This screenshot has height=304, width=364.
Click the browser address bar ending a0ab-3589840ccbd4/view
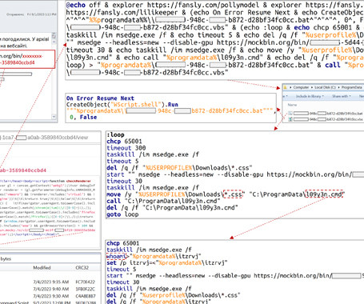tap(44, 138)
